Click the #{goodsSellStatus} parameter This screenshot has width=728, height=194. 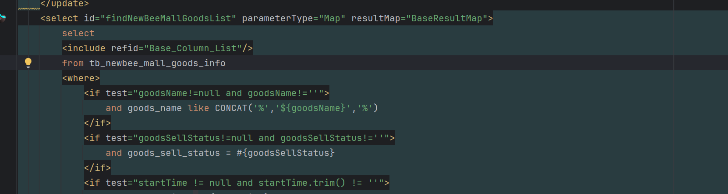point(285,153)
